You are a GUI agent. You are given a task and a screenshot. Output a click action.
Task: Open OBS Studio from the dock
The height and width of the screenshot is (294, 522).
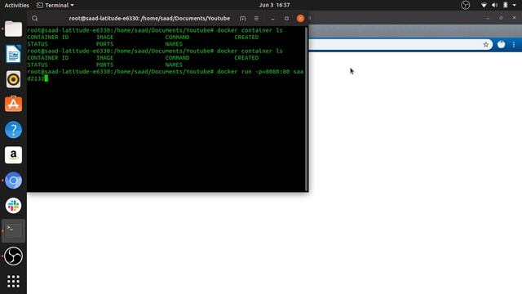click(13, 256)
